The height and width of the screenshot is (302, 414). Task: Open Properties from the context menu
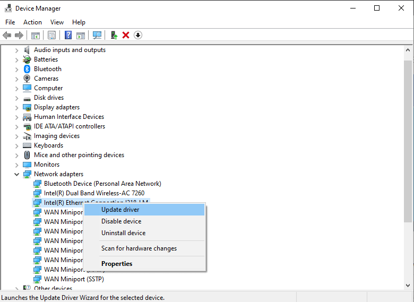tap(144, 264)
